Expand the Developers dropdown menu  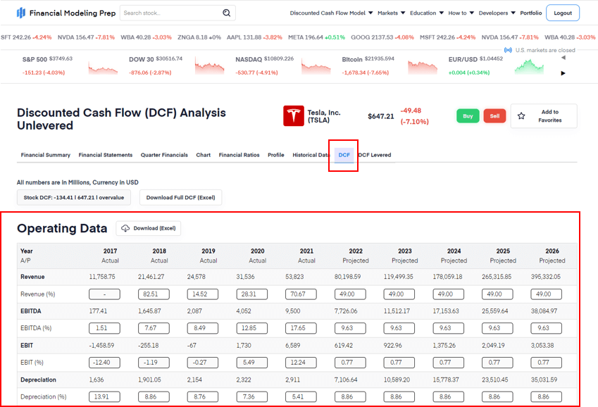coord(497,13)
